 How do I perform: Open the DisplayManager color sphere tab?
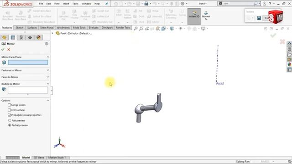pyautogui.click(x=38, y=37)
